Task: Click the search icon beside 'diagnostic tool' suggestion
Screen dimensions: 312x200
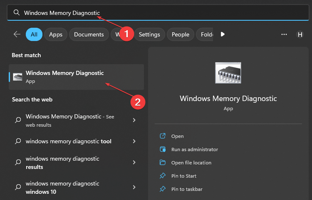Action: click(18, 141)
